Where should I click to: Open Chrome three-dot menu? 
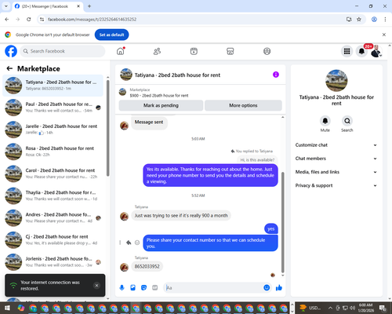pos(385,20)
